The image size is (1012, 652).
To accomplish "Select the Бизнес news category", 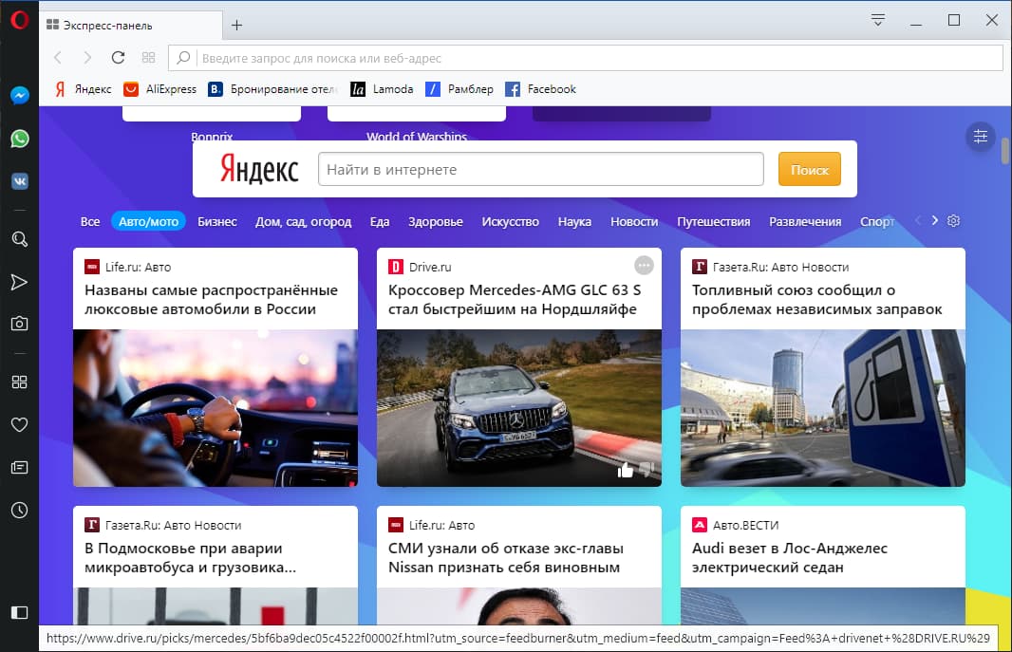I will click(x=216, y=221).
